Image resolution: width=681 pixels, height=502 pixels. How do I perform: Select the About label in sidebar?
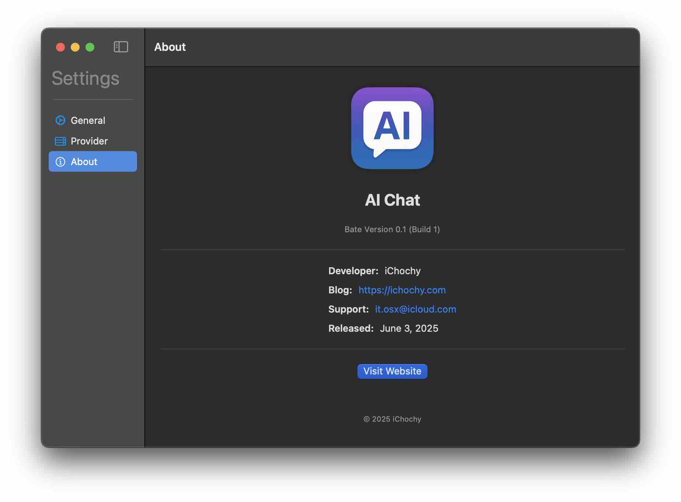pyautogui.click(x=84, y=162)
